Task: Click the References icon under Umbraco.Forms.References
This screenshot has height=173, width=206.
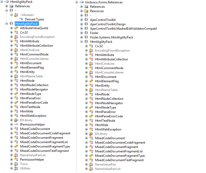Action: pyautogui.click(x=86, y=7)
